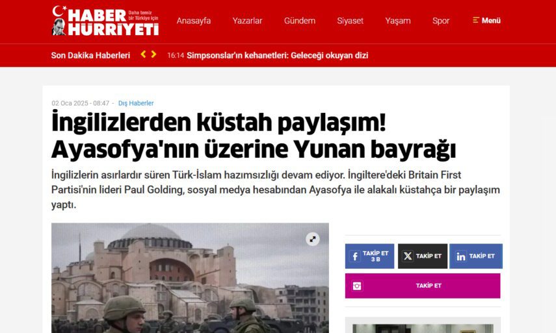The height and width of the screenshot is (333, 556).
Task: Show the next breaking news headline
Action: tap(153, 54)
